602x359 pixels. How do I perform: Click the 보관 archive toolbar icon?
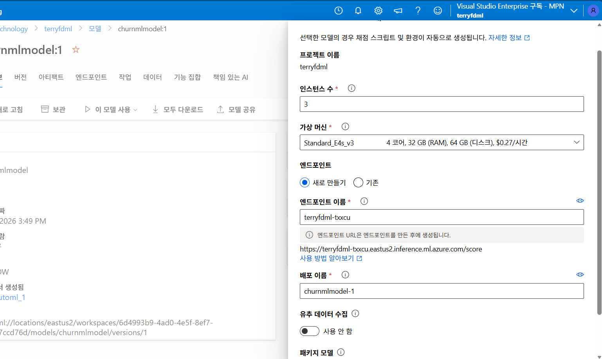(52, 109)
